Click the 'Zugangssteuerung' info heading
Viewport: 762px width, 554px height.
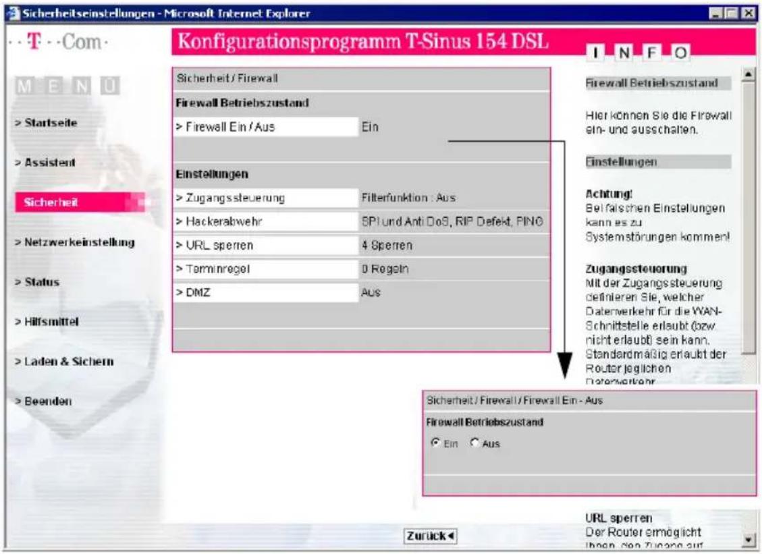click(x=636, y=269)
